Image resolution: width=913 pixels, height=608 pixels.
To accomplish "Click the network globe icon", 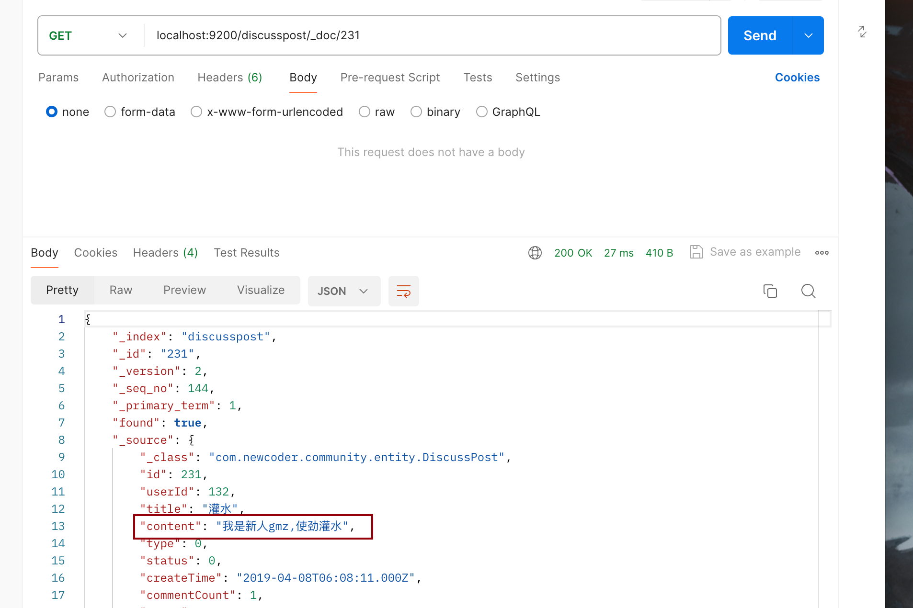I will coord(535,253).
